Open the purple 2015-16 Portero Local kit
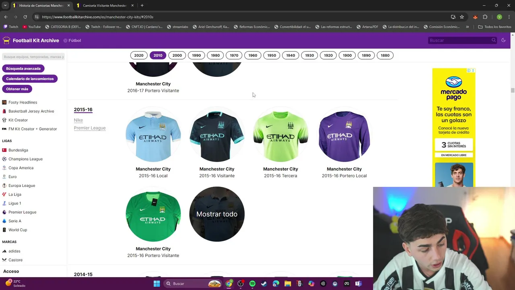The height and width of the screenshot is (290, 515). coord(344,135)
